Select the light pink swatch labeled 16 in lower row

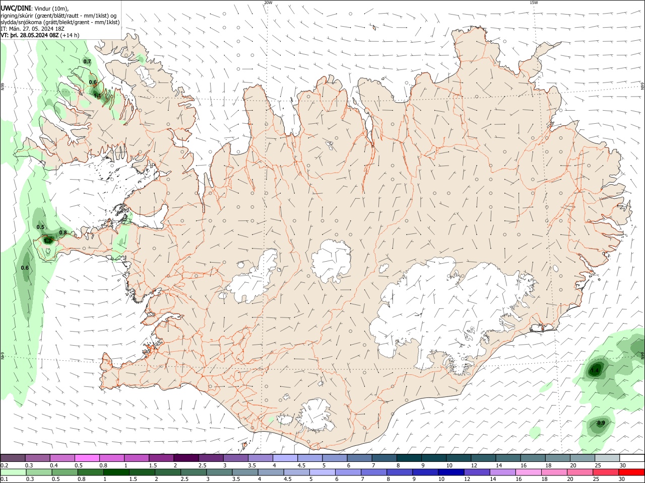click(x=529, y=472)
